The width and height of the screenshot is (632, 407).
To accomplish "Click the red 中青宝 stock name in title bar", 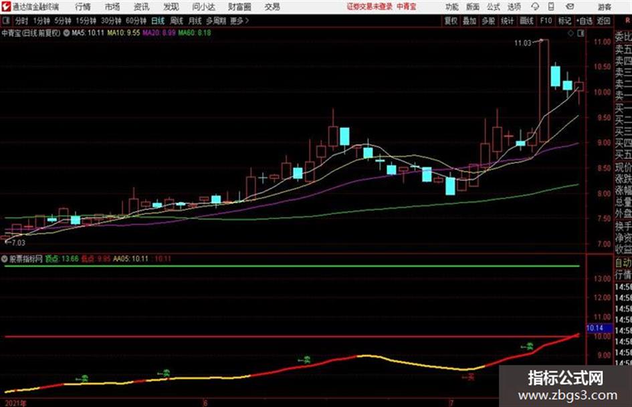I will click(407, 7).
